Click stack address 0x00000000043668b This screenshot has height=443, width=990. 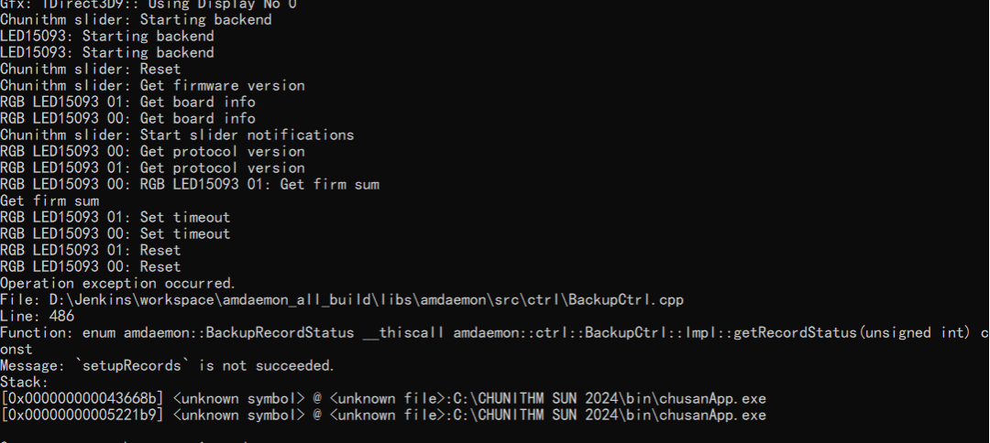[82, 398]
